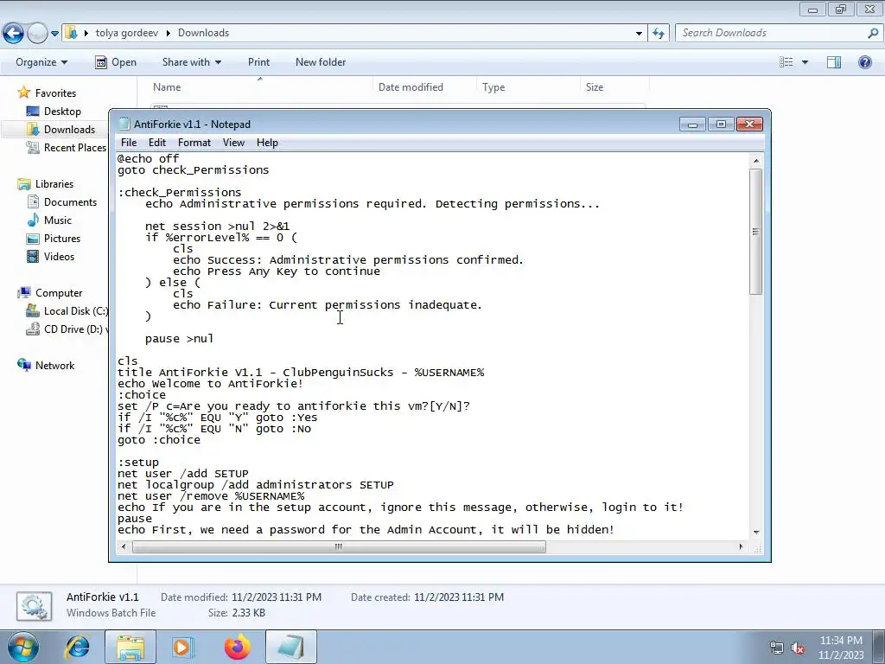Change your view icon button
Viewport: 885px width, 664px height.
tap(786, 62)
